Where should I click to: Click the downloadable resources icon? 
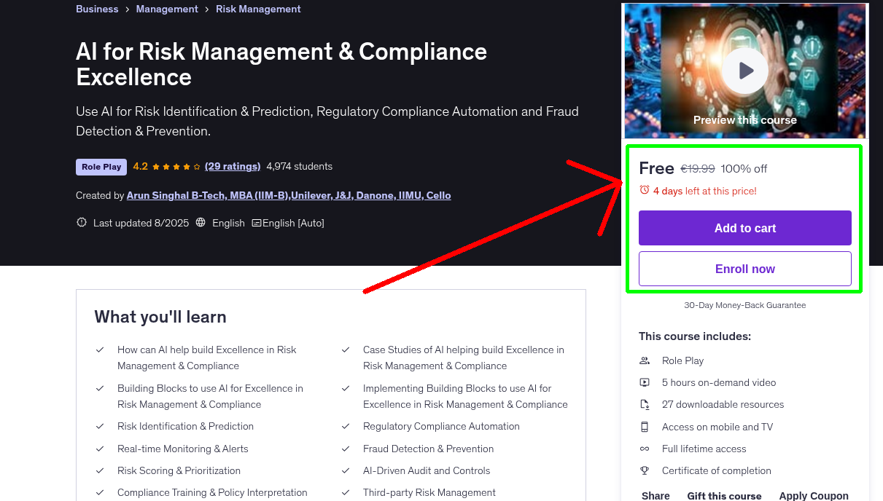click(x=644, y=404)
